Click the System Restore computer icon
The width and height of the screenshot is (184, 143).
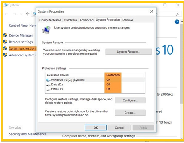(46, 30)
